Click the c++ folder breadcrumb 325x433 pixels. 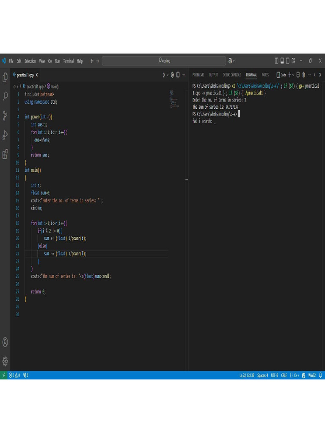point(16,86)
